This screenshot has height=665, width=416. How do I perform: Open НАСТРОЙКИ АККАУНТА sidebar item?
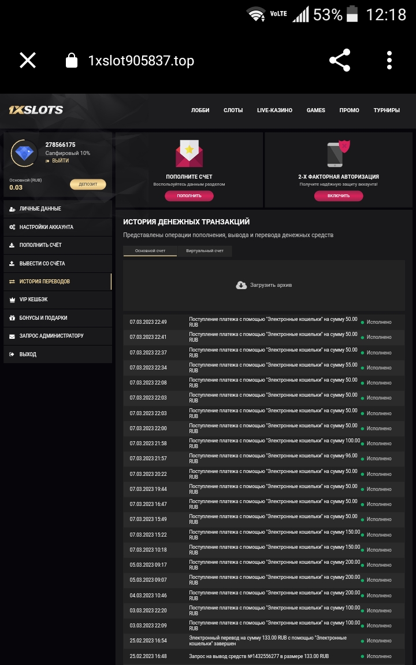[x=58, y=227]
